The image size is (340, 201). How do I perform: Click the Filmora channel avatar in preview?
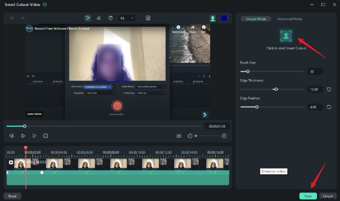[29, 28]
